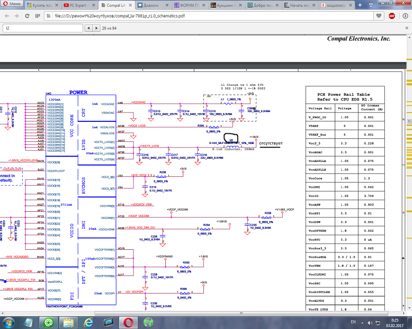Click 'Compal Electronics, Inc.' header text
The image size is (412, 329).
358,39
